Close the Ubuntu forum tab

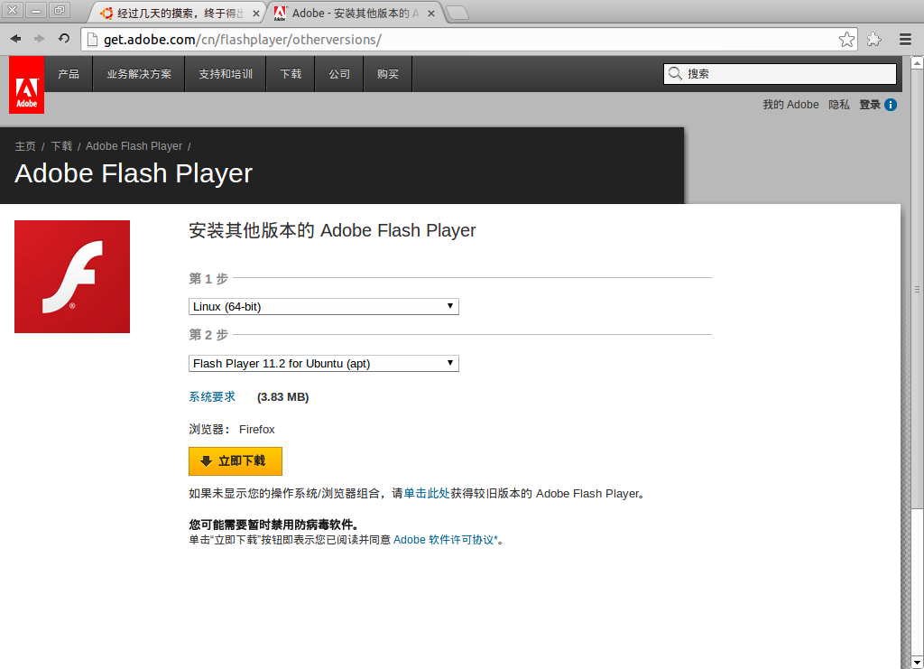click(255, 13)
